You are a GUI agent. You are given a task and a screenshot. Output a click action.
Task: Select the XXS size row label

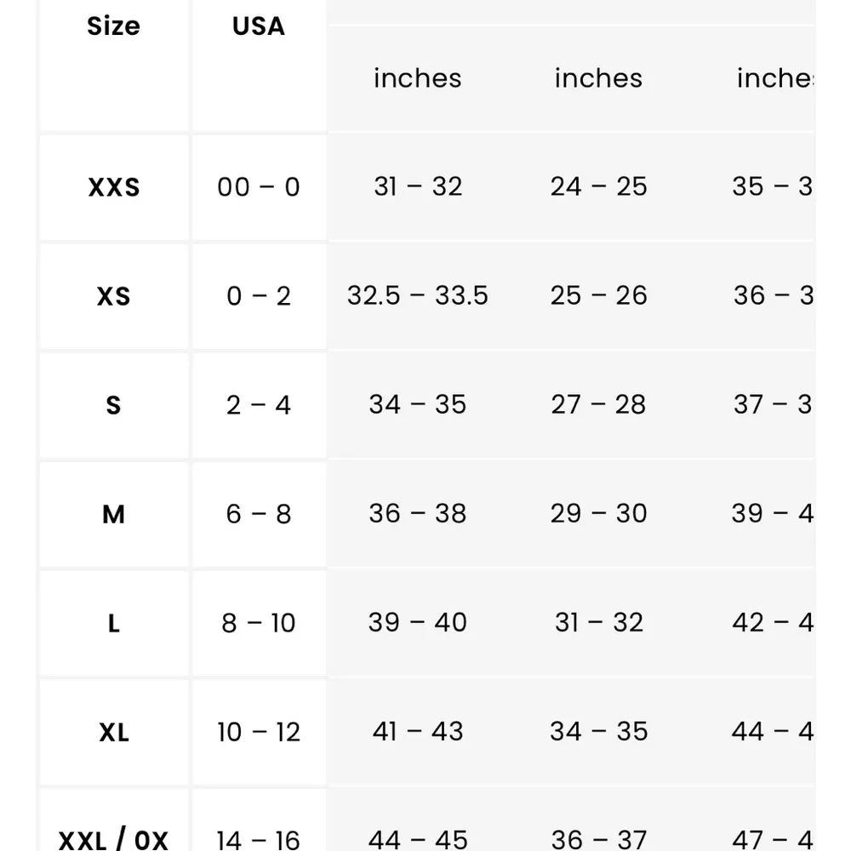tap(113, 187)
